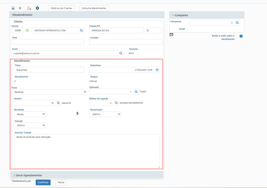The width and height of the screenshot is (267, 188).
Task: Click the user name Jaqueline
Action: pyautogui.click(x=66, y=103)
